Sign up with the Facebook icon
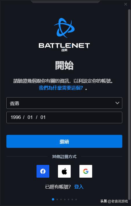131x206 pixels. pyautogui.click(x=43, y=171)
